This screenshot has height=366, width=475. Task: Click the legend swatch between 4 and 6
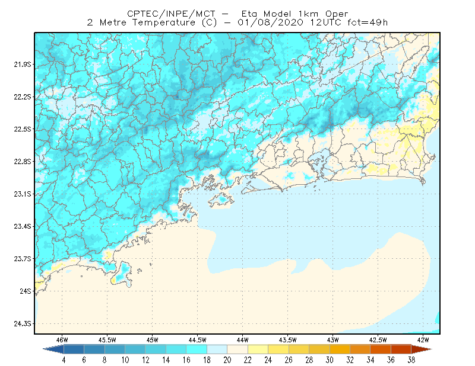click(74, 349)
